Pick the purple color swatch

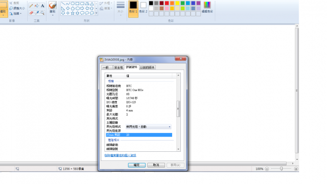(198, 3)
